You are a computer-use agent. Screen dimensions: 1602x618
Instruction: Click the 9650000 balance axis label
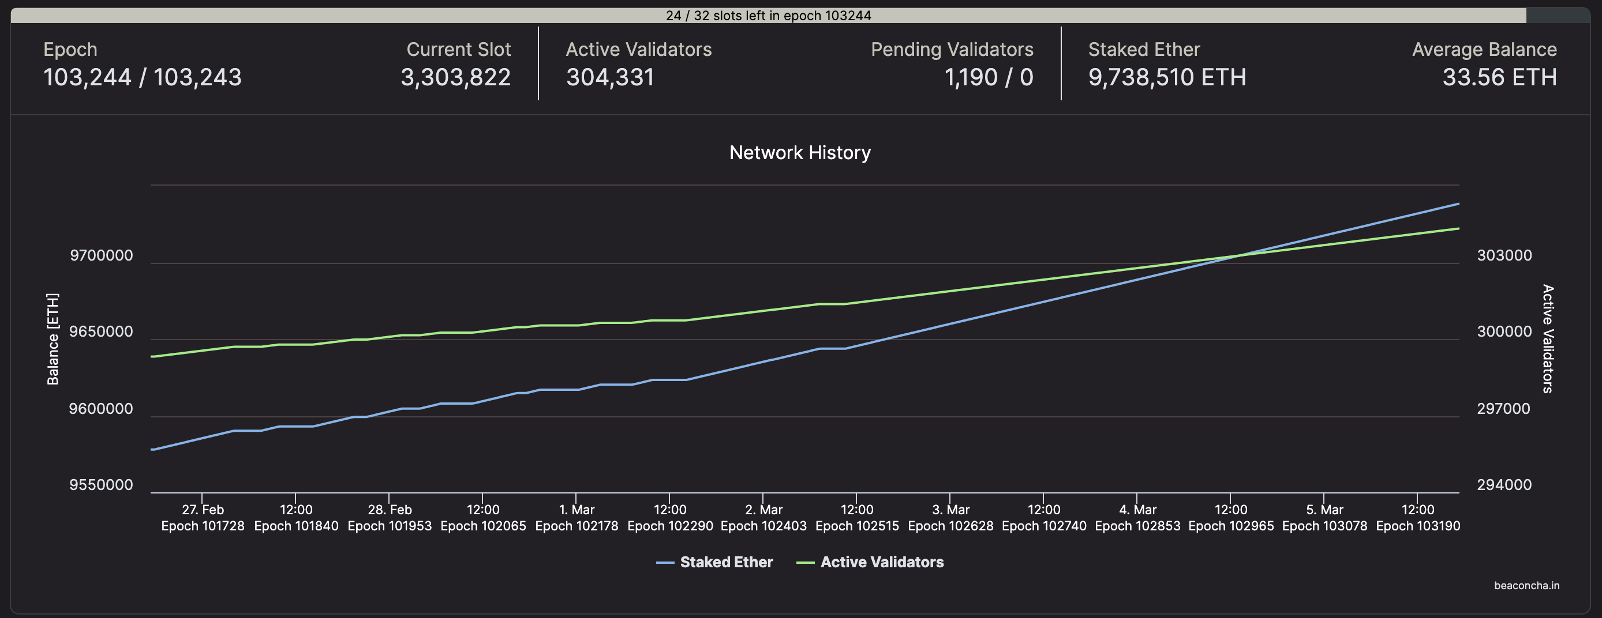(x=102, y=331)
